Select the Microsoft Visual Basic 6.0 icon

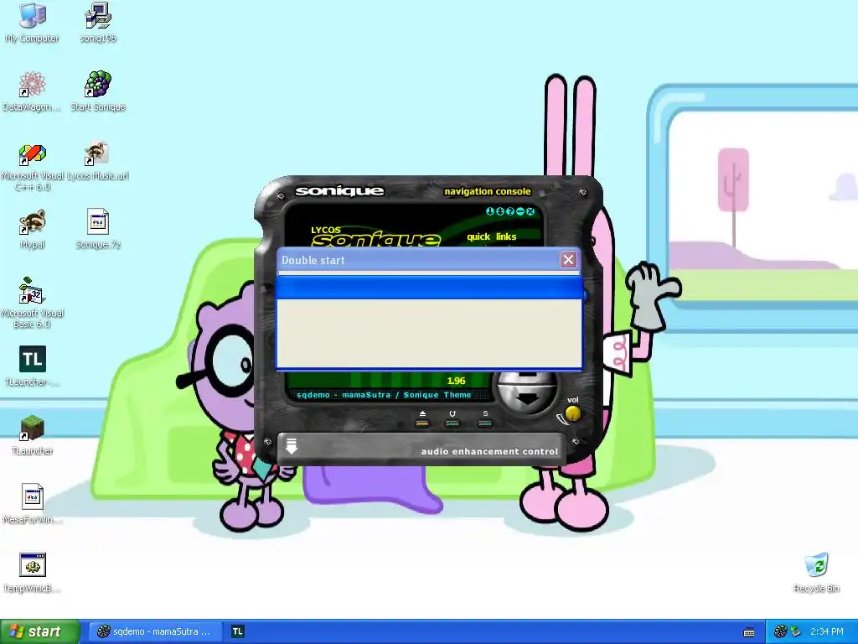(x=33, y=304)
